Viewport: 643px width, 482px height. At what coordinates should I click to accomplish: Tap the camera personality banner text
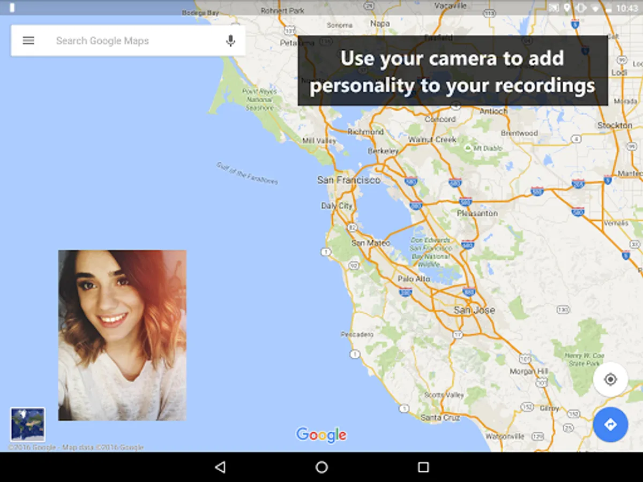pos(453,71)
